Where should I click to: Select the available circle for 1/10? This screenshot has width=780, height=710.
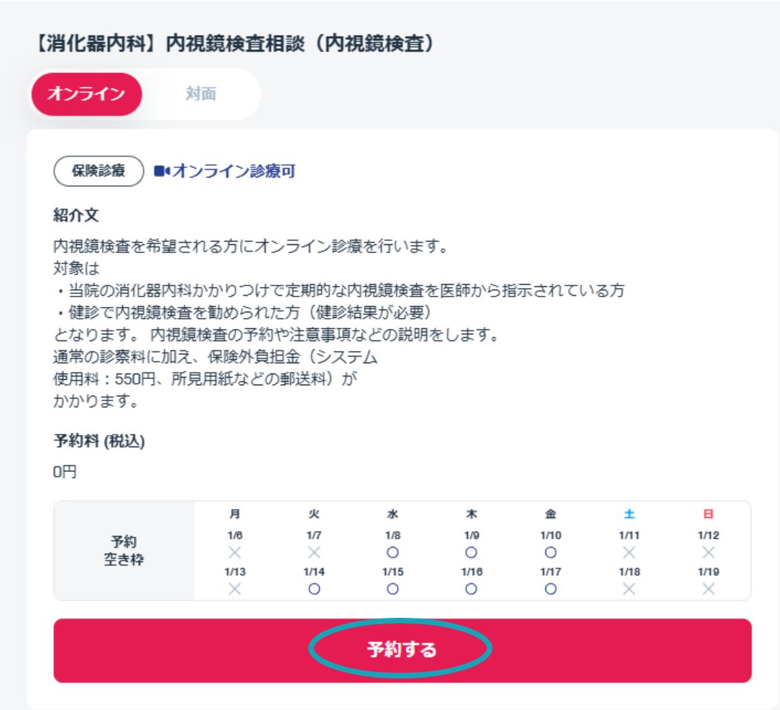tap(550, 552)
